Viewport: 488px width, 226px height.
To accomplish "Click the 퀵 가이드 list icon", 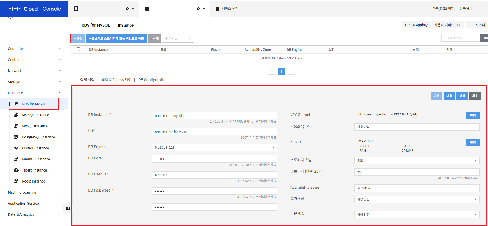I will click(470, 25).
